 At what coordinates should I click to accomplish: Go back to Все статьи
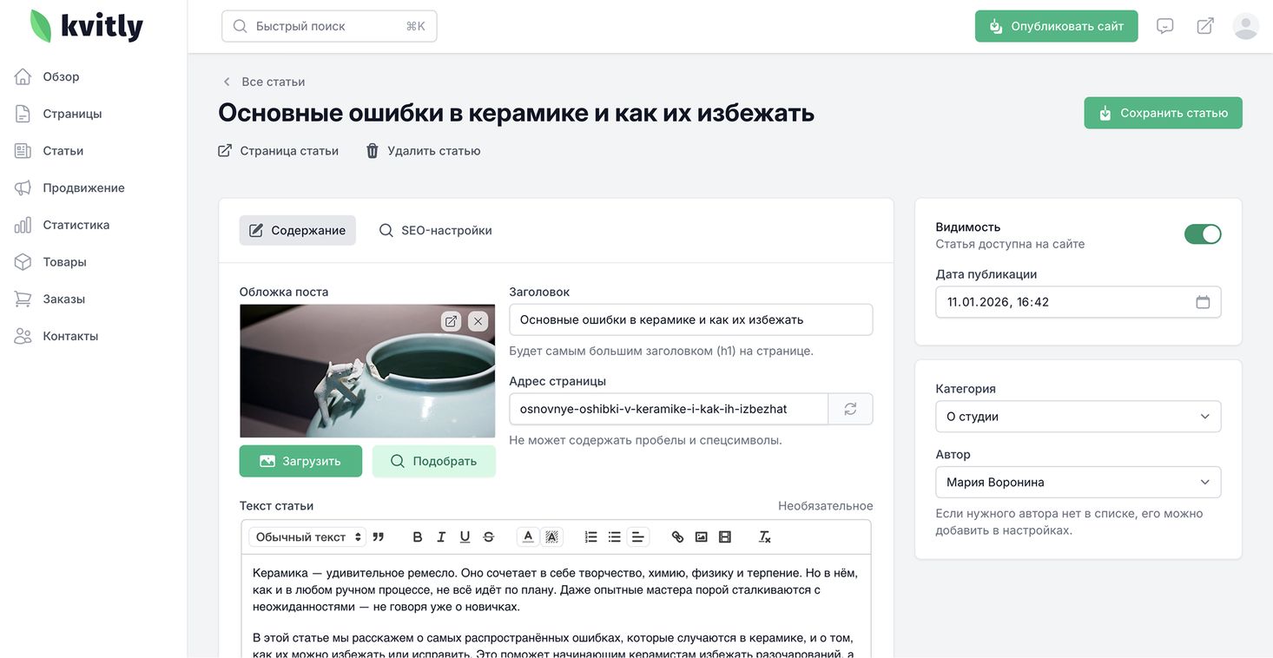(x=264, y=82)
